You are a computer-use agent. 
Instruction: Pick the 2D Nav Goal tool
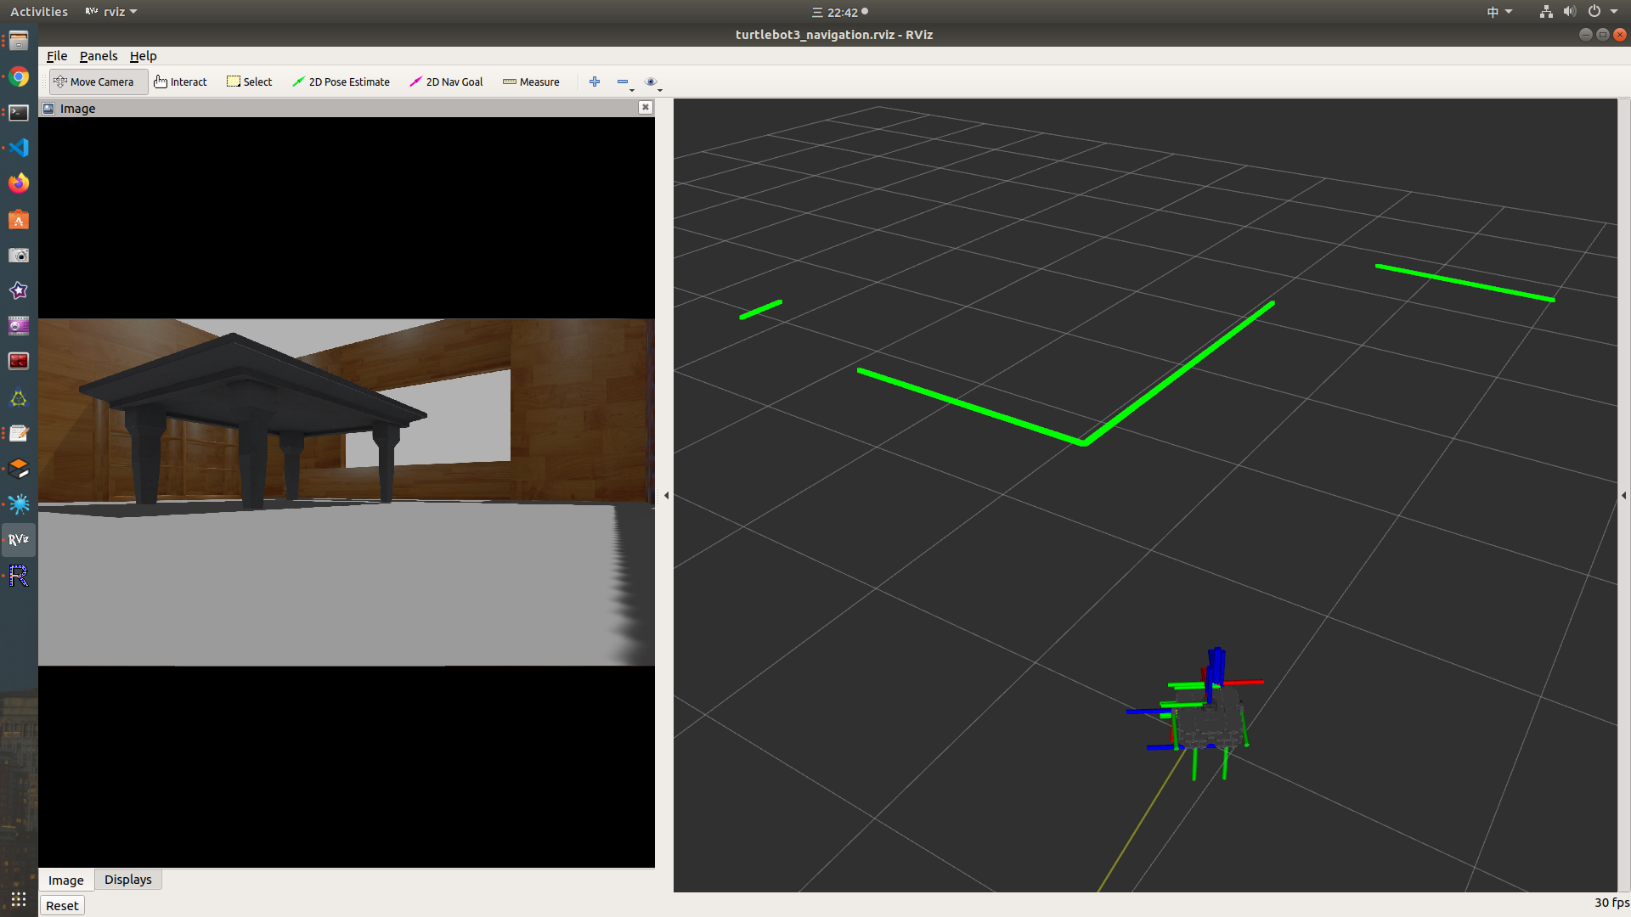(x=446, y=82)
